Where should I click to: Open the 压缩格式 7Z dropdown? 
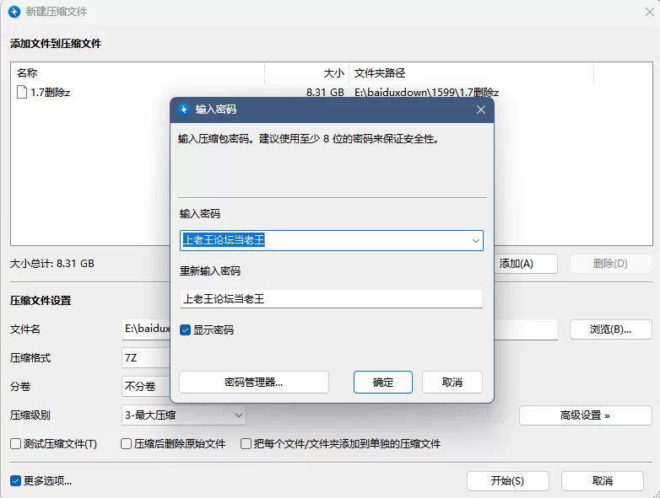point(146,358)
